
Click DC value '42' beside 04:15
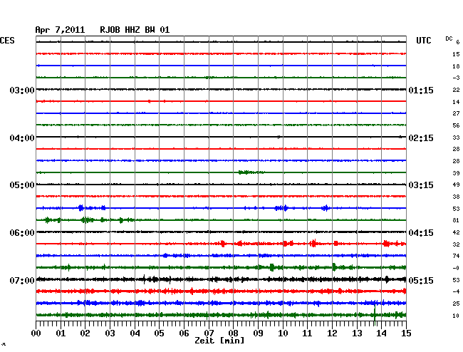[x=456, y=232]
